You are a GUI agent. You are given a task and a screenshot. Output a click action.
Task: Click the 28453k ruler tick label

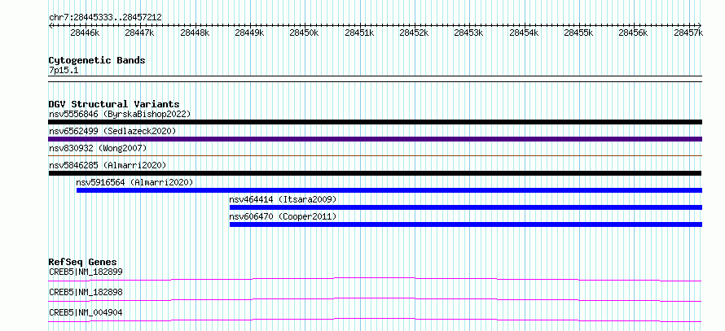point(468,33)
